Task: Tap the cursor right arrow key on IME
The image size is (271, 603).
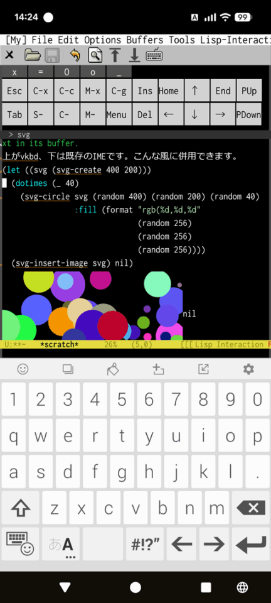Action: click(x=214, y=544)
